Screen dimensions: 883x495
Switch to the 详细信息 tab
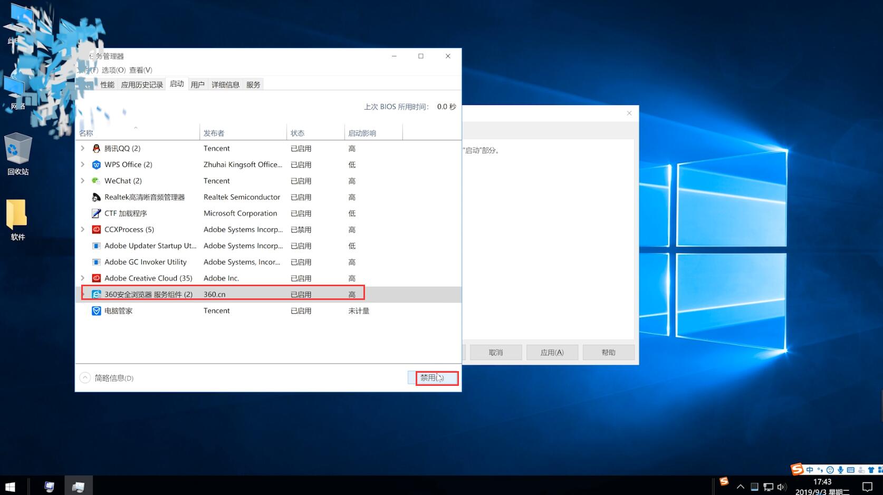point(225,85)
